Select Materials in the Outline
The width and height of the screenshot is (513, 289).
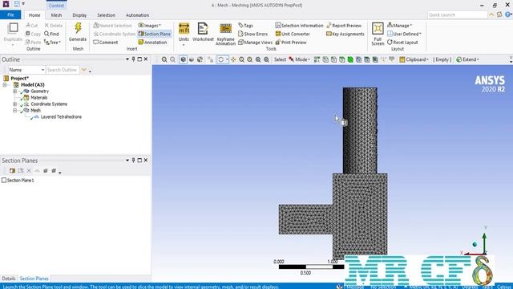[38, 98]
